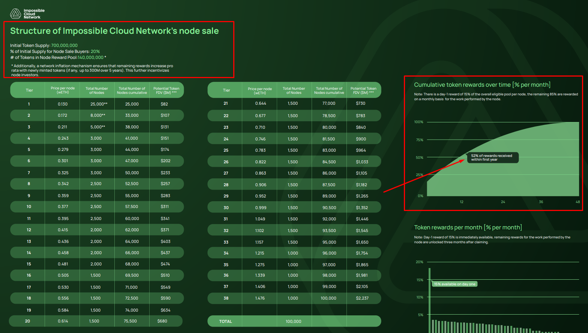This screenshot has width=588, height=333.
Task: Click the $202 FDV cell
Action: pyautogui.click(x=165, y=161)
